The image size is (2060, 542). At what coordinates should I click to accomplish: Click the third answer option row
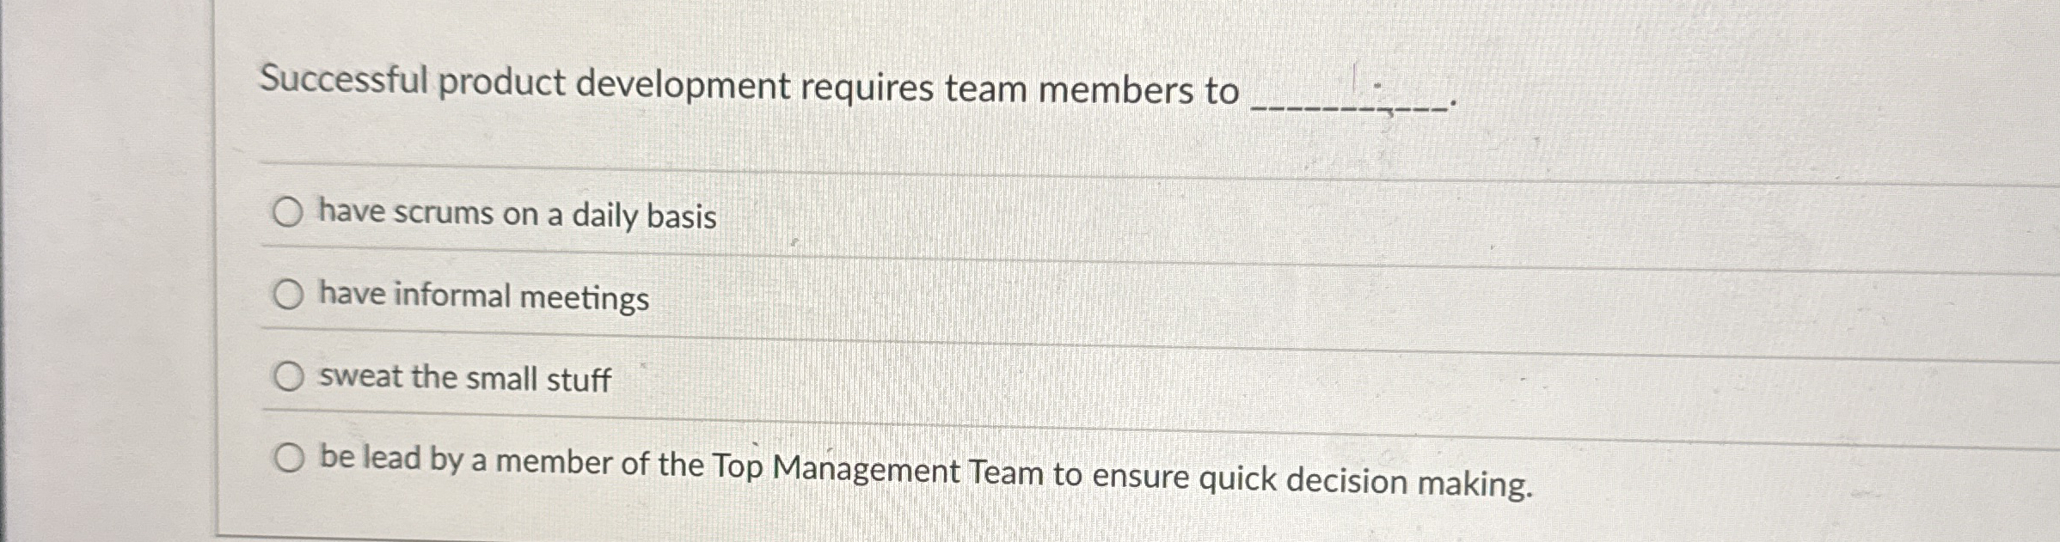click(860, 377)
